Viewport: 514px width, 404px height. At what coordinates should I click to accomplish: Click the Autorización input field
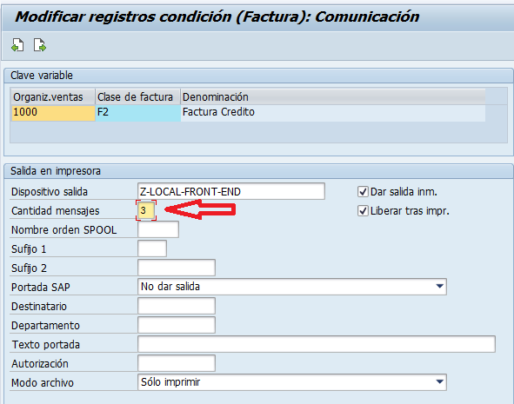(x=177, y=363)
